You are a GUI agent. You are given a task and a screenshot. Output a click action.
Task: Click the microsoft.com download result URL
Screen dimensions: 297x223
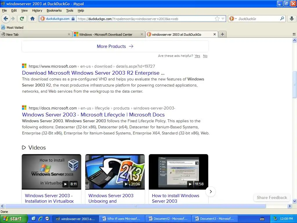tap(92, 66)
